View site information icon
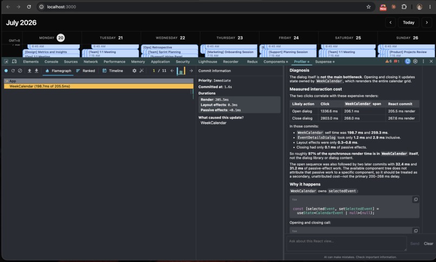The height and width of the screenshot is (262, 436). click(42, 7)
